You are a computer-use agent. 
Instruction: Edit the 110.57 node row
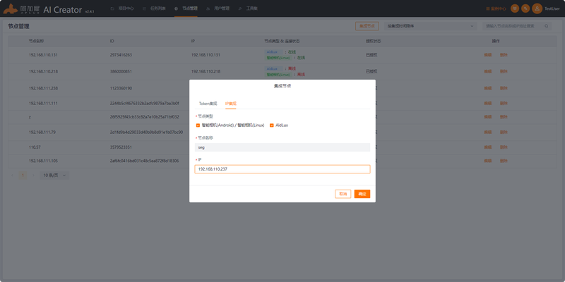pos(487,147)
